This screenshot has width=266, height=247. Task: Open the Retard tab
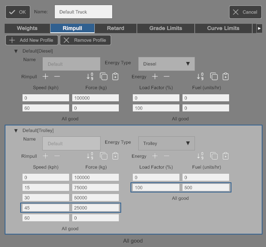tap(116, 28)
